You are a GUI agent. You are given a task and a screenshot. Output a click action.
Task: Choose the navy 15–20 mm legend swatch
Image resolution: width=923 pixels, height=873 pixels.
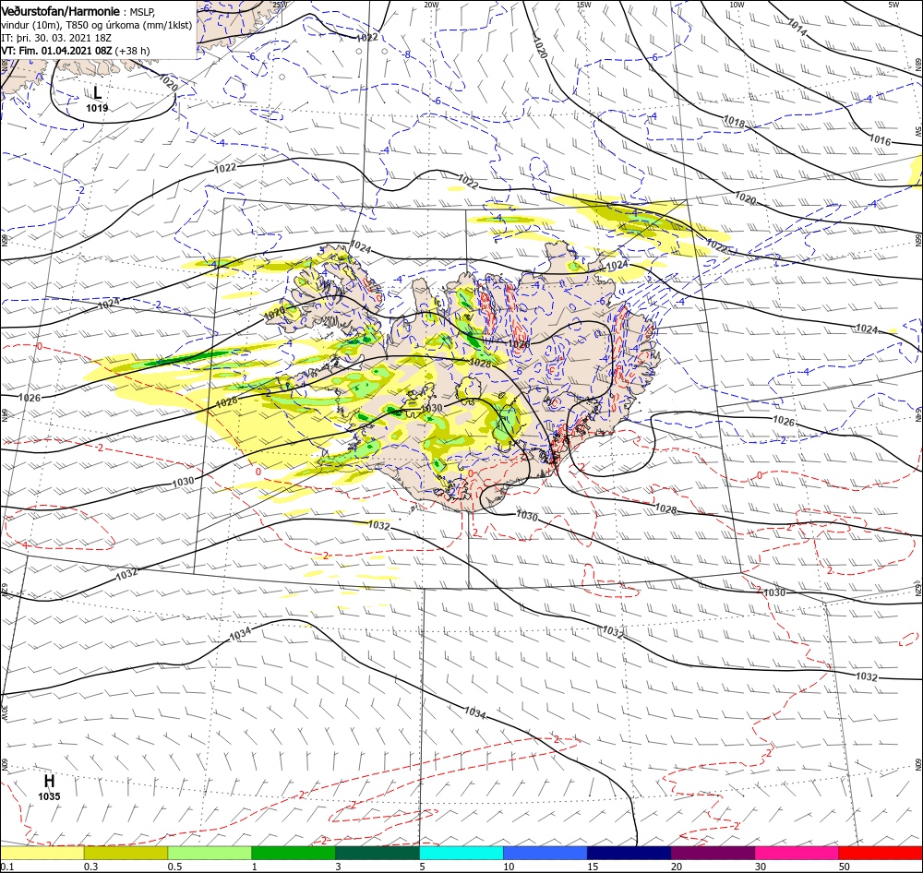coord(629,853)
